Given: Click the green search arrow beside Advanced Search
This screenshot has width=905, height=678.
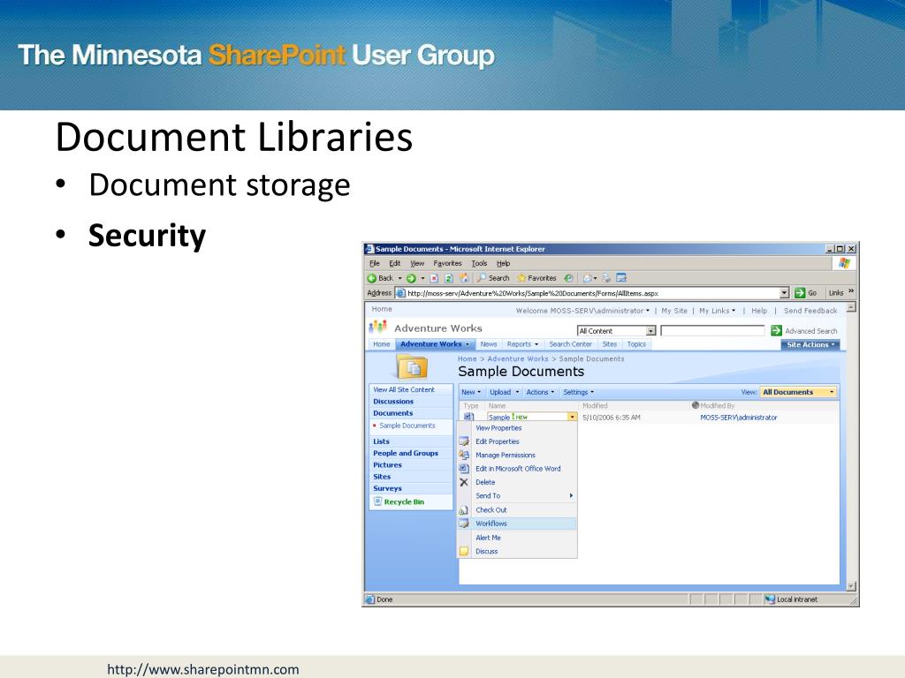Looking at the screenshot, I should coord(776,330).
